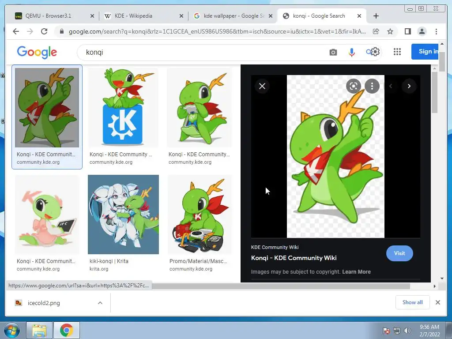452x339 pixels.
Task: Show previous image in preview
Action: click(x=391, y=86)
